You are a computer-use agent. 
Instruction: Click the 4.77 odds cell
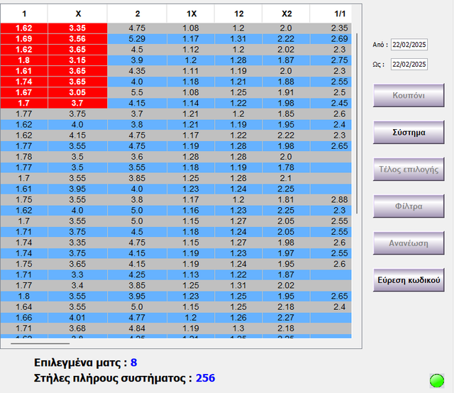tap(137, 317)
